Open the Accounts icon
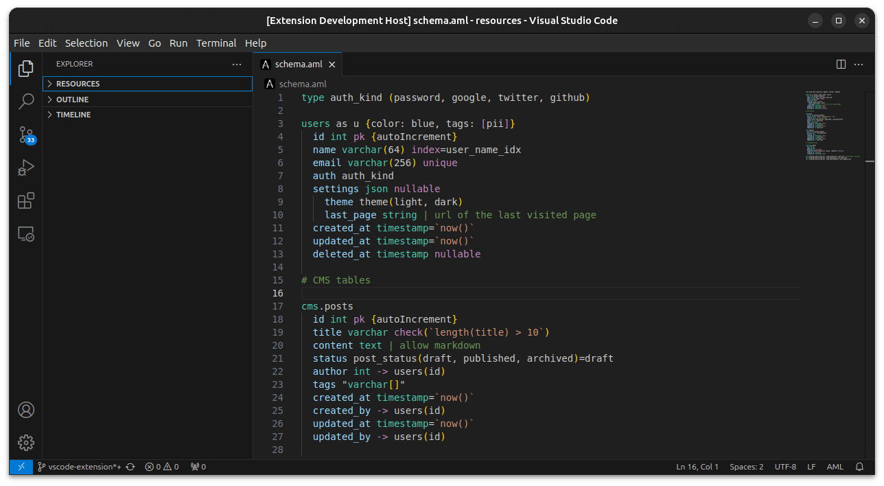This screenshot has height=486, width=884. point(26,410)
